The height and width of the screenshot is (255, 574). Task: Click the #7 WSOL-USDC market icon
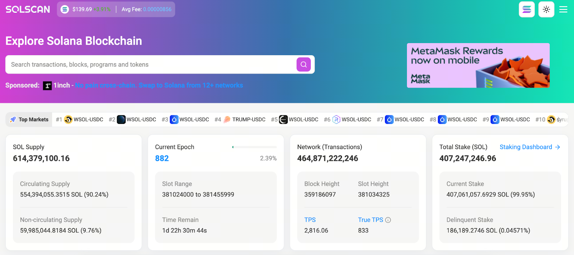coord(389,120)
